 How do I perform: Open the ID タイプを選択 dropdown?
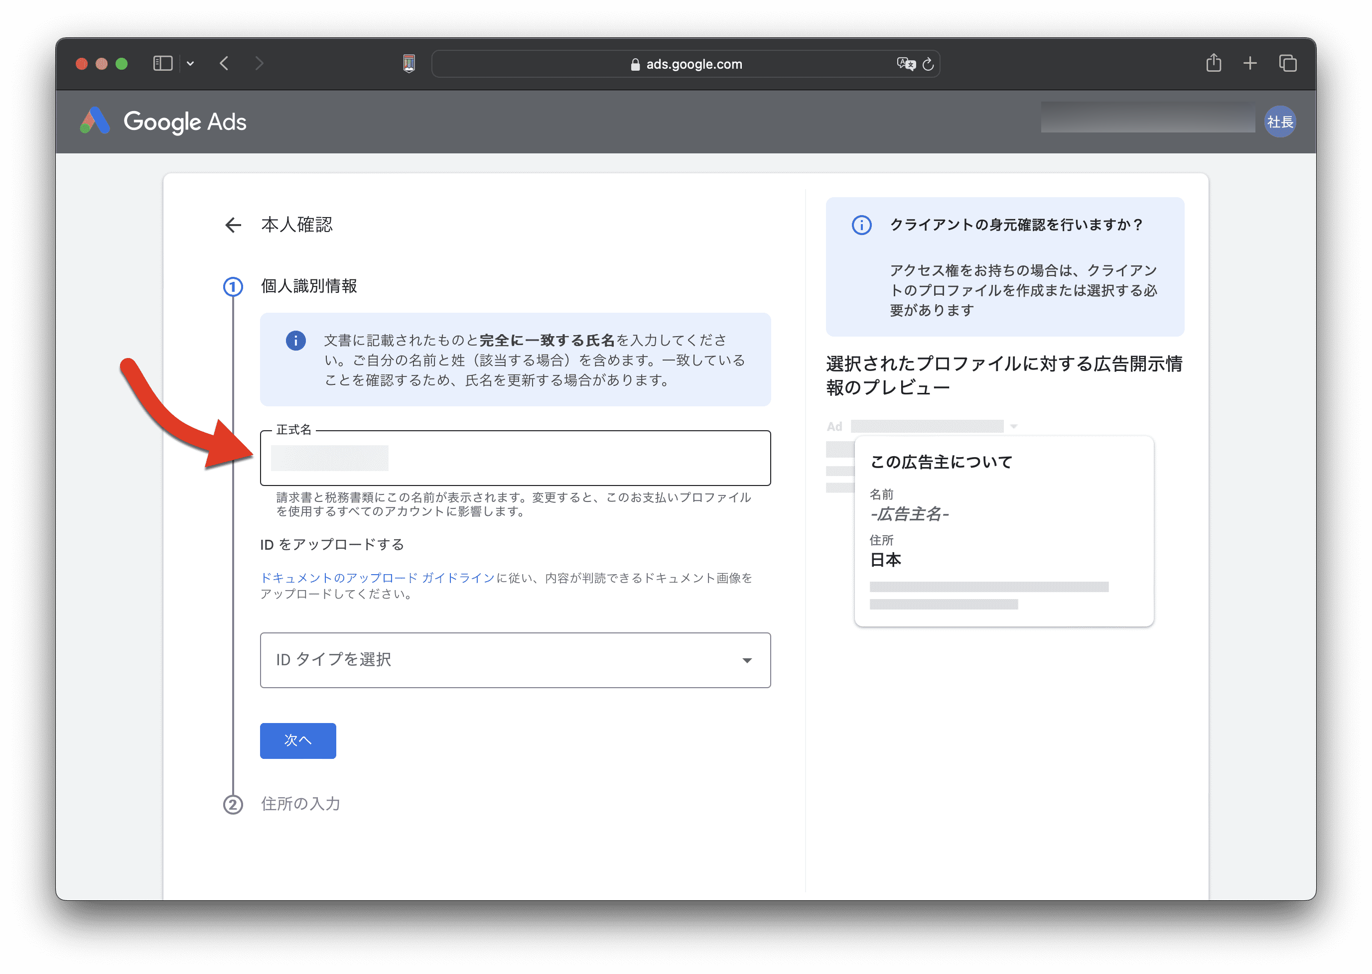[515, 660]
